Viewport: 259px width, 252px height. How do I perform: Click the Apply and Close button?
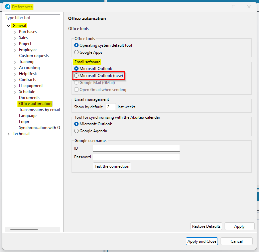click(x=202, y=241)
